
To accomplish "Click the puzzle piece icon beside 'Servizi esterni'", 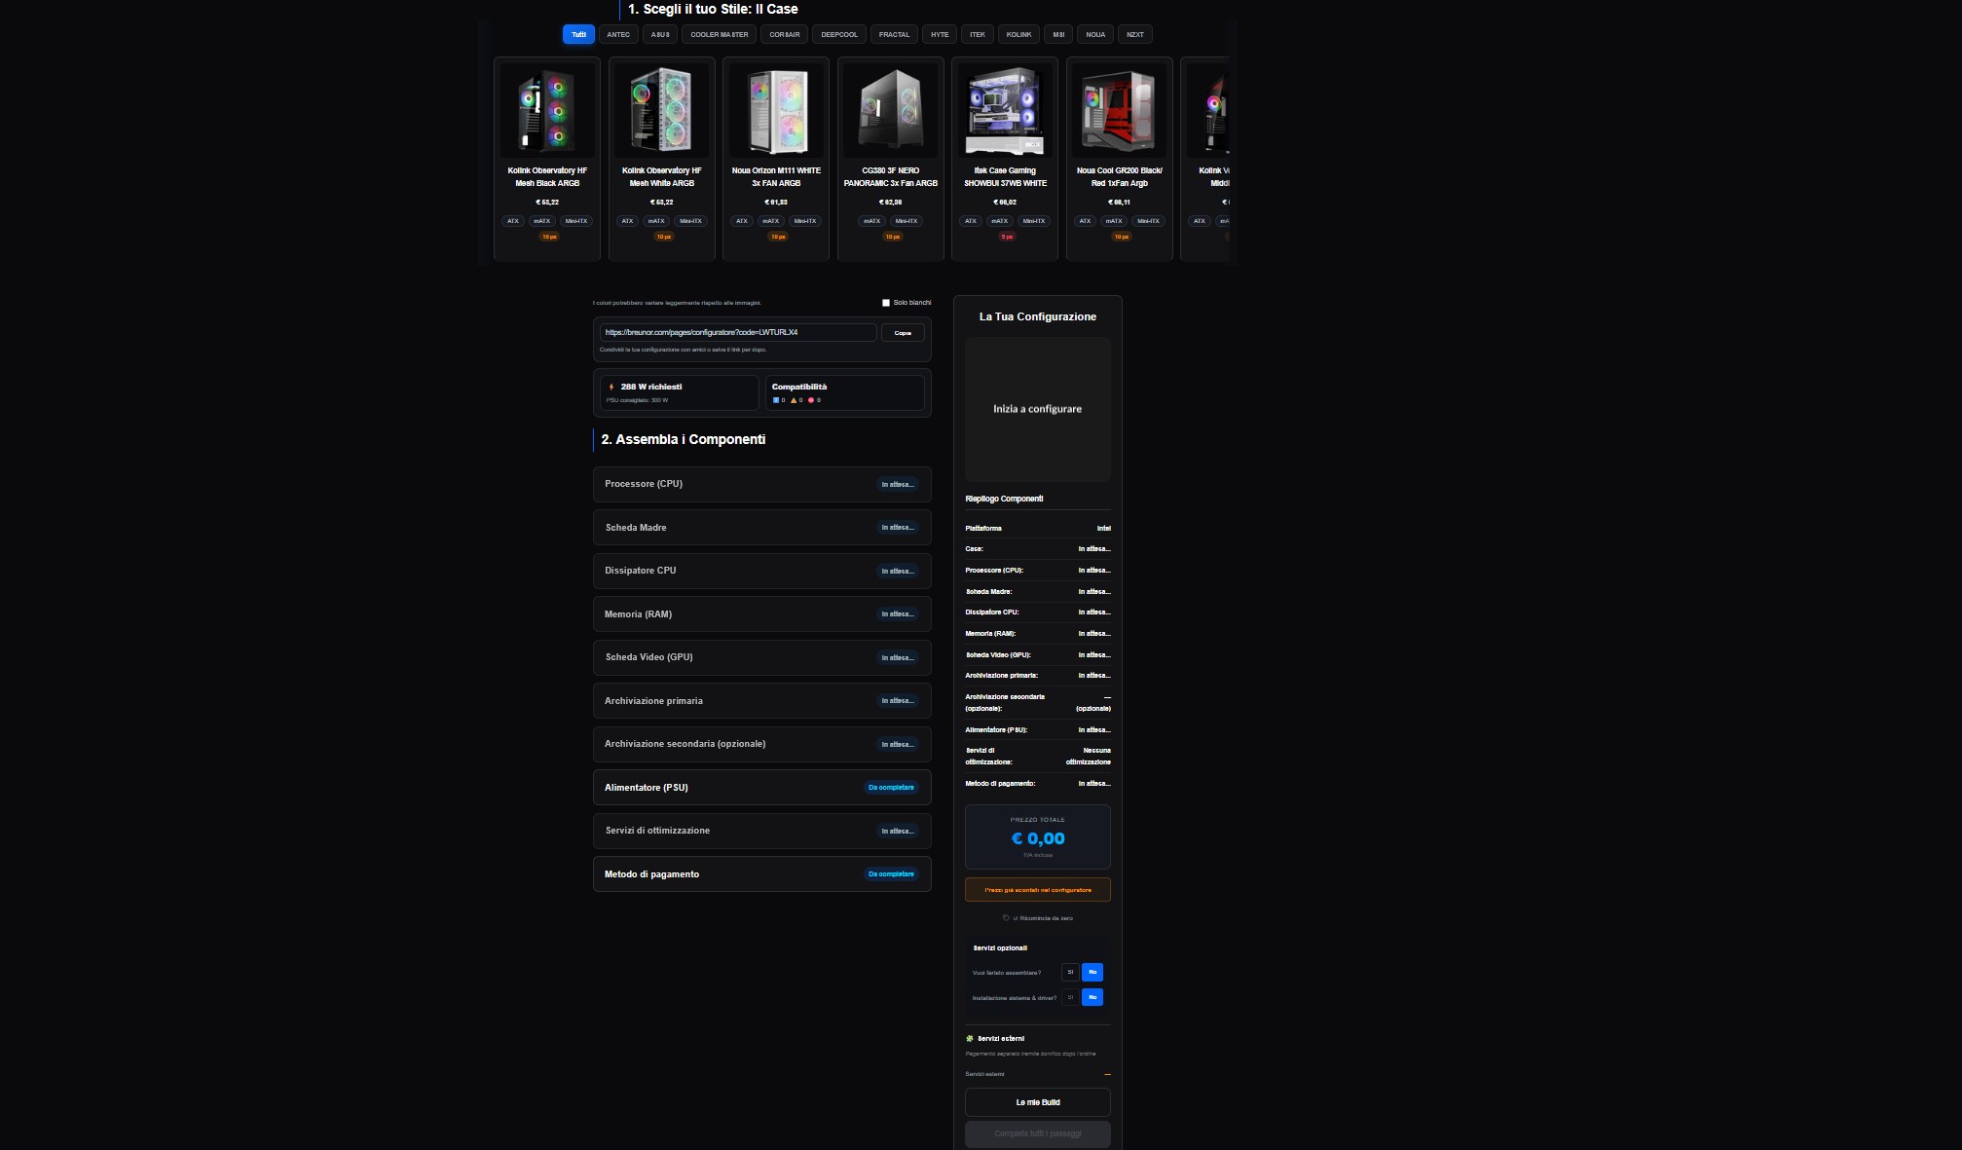I will point(970,1038).
